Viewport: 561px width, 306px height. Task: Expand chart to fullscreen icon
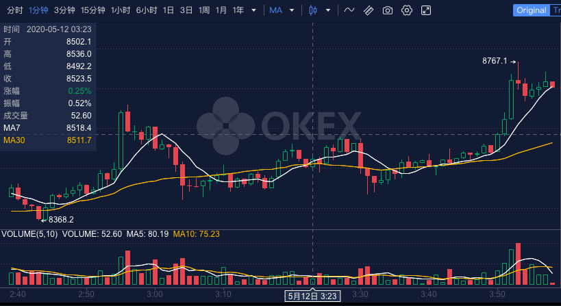[x=426, y=10]
